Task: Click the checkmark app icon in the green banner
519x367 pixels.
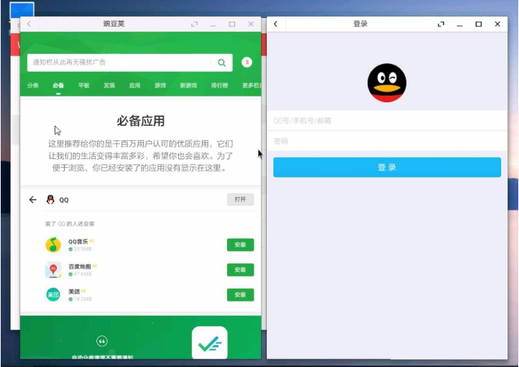Action: pos(209,343)
